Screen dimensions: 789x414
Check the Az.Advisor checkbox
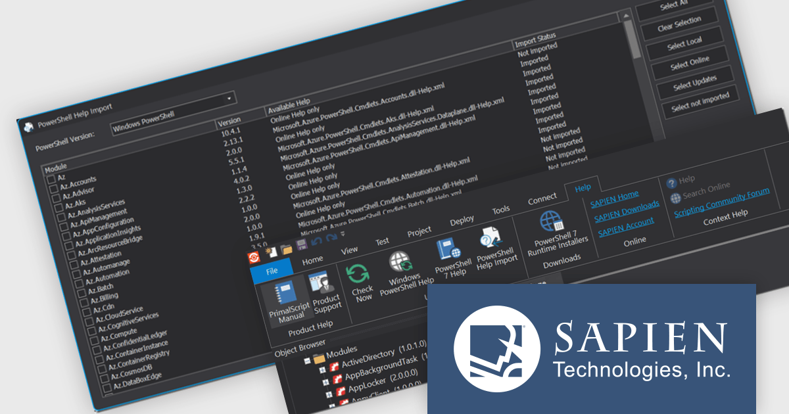[x=56, y=198]
